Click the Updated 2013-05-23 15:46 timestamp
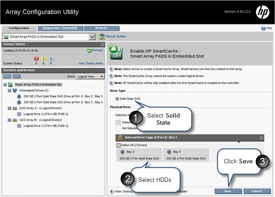The height and width of the screenshot is (197, 275). click(x=20, y=51)
